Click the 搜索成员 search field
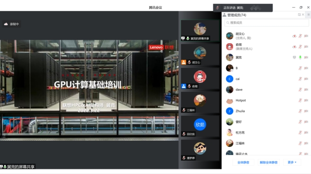311x174 pixels. 267,23
